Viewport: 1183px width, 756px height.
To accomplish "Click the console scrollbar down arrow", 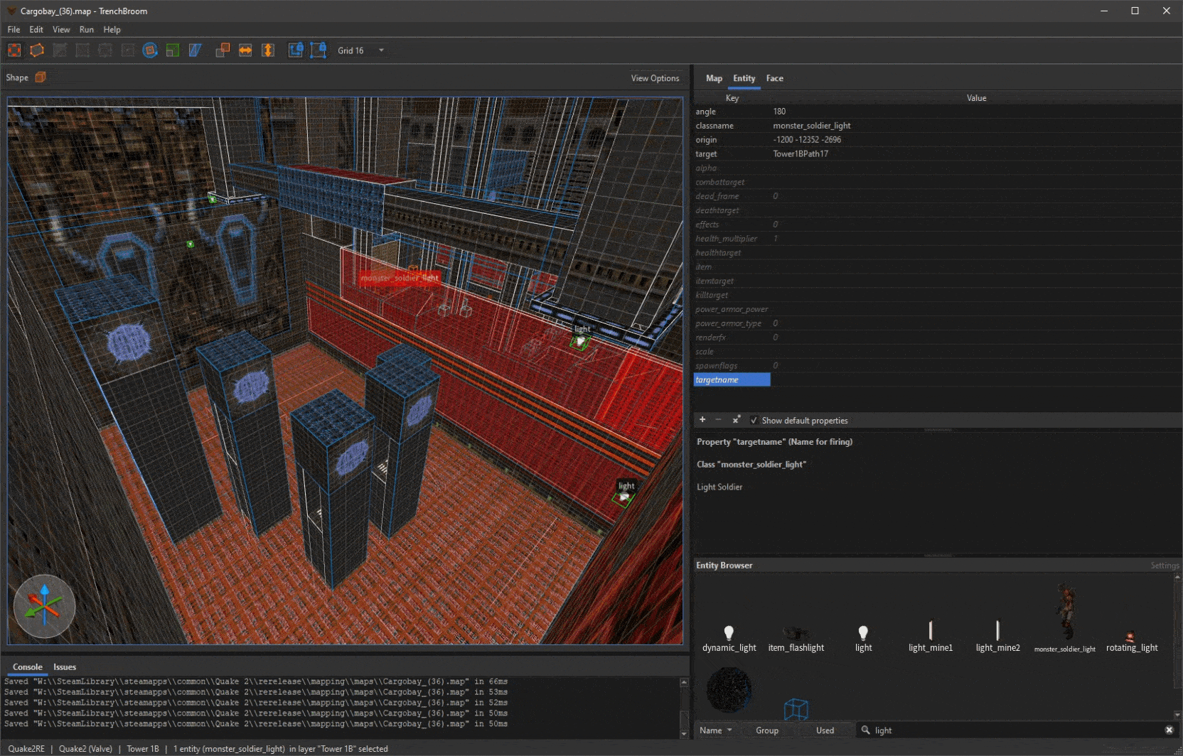I will pyautogui.click(x=684, y=734).
